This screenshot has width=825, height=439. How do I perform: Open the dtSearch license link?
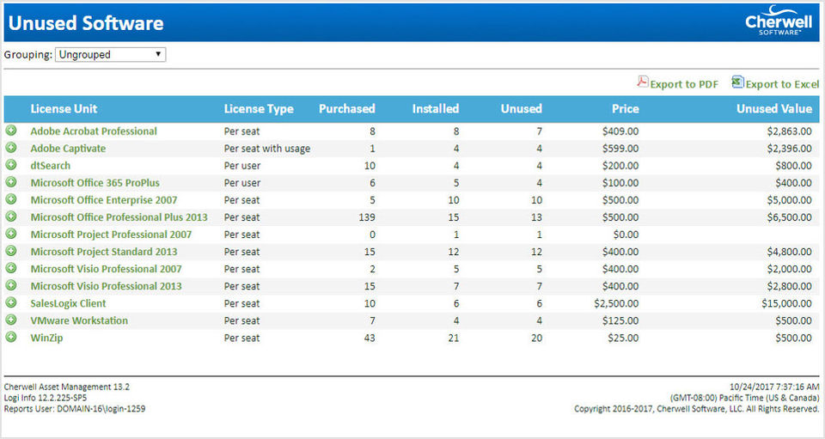coord(50,166)
